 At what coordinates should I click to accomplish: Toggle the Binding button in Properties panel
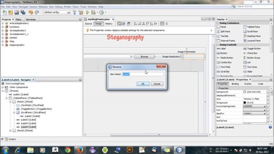235,84
